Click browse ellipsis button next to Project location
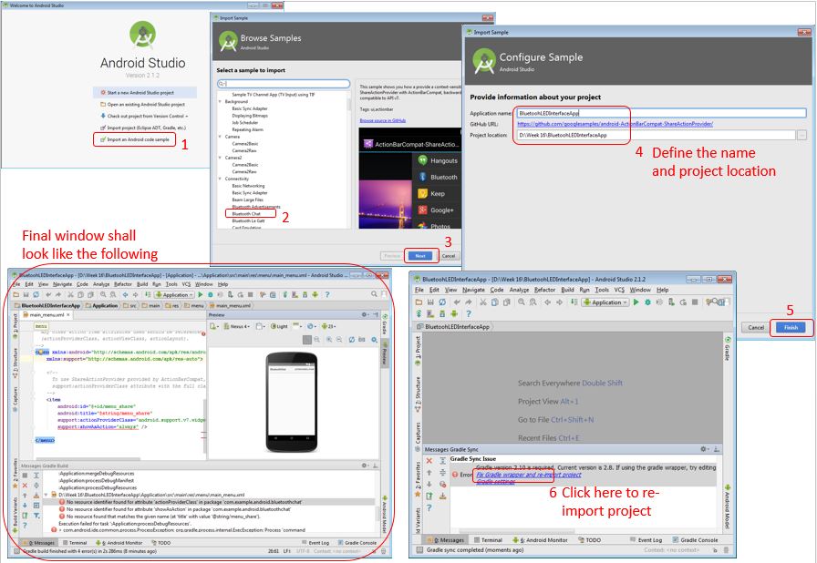 [801, 136]
